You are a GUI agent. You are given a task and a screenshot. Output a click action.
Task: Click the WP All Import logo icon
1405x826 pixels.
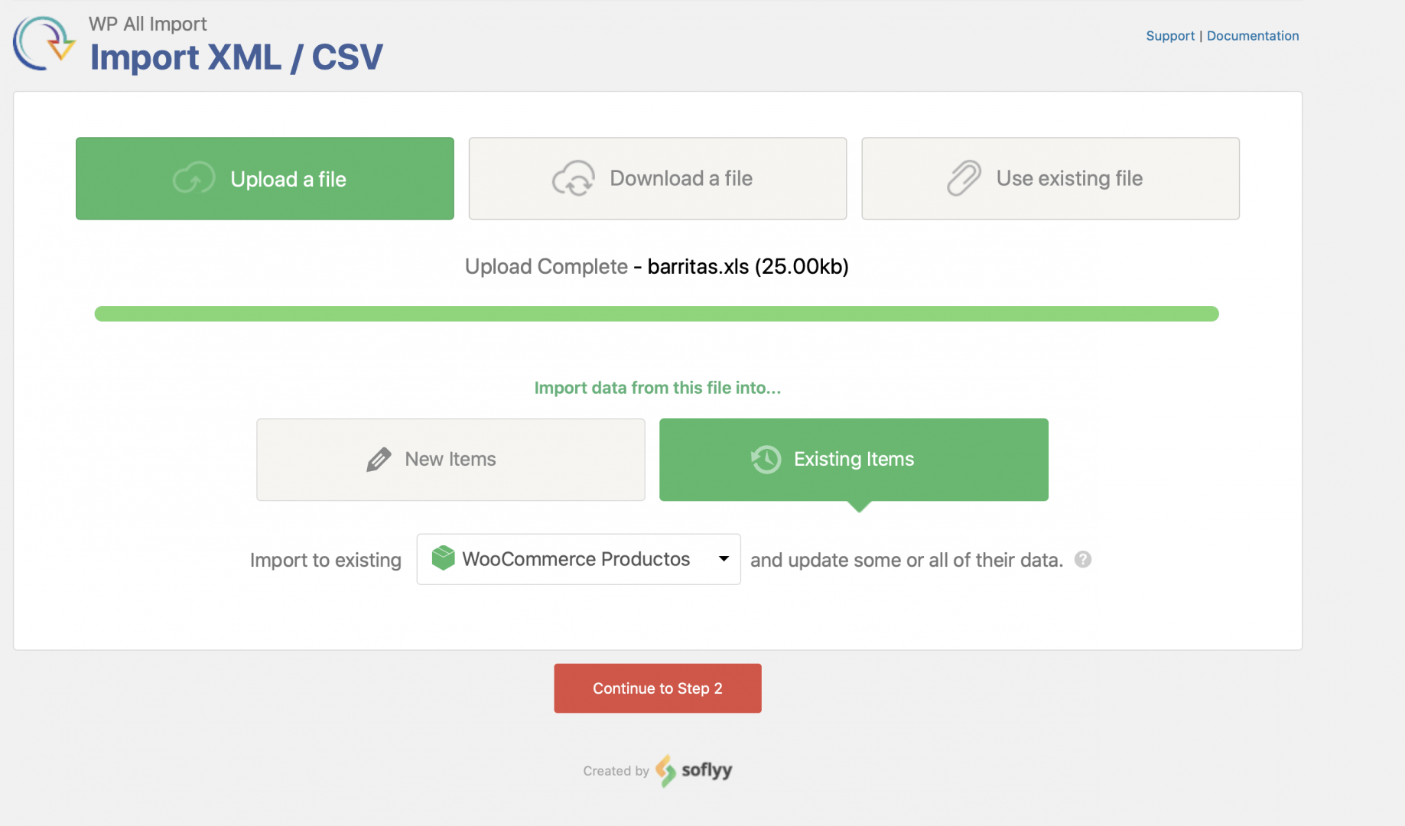coord(44,44)
